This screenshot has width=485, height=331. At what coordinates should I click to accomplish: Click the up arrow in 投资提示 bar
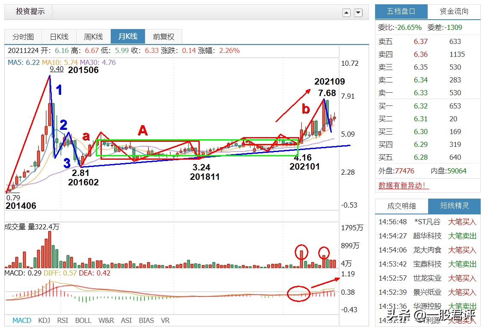click(x=346, y=13)
